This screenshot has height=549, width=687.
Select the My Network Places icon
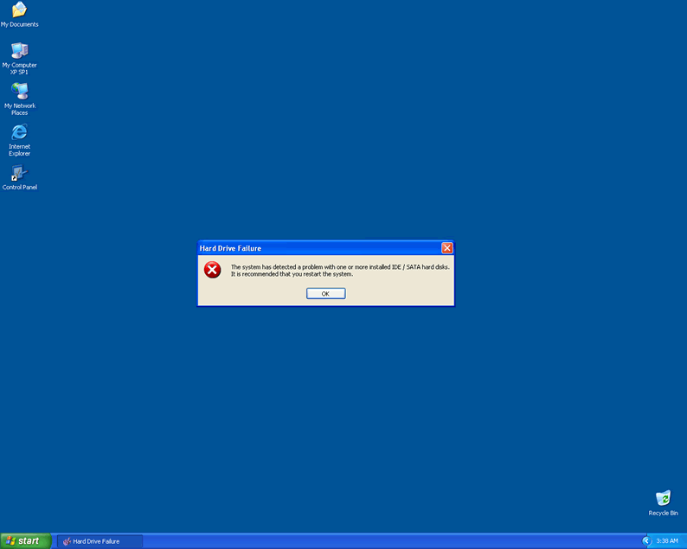pos(19,92)
